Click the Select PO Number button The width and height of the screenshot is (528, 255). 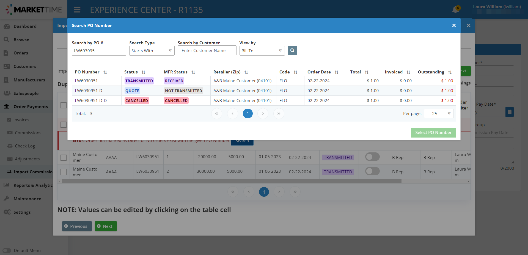pyautogui.click(x=433, y=133)
